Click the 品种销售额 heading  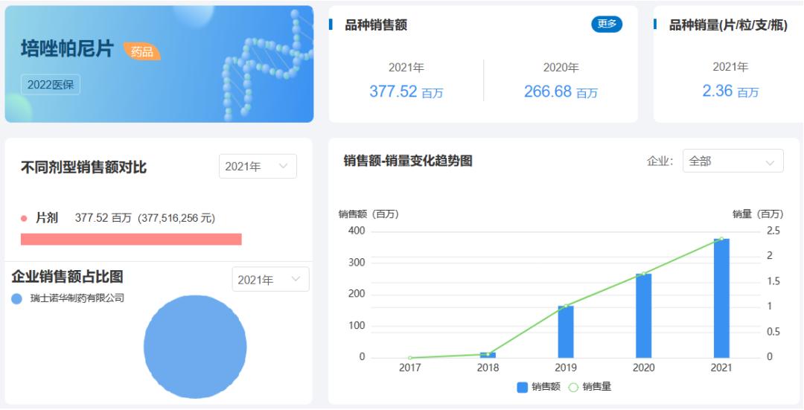click(376, 25)
